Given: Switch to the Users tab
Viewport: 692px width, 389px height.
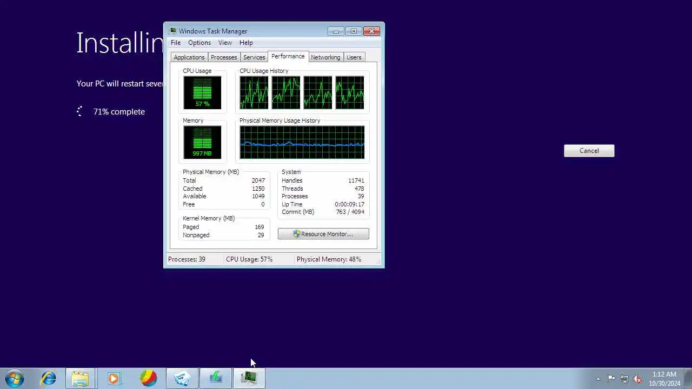Looking at the screenshot, I should coord(354,57).
